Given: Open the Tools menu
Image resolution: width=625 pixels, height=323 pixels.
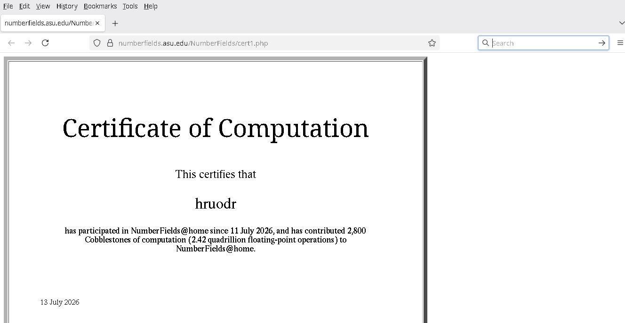Looking at the screenshot, I should pos(130,6).
